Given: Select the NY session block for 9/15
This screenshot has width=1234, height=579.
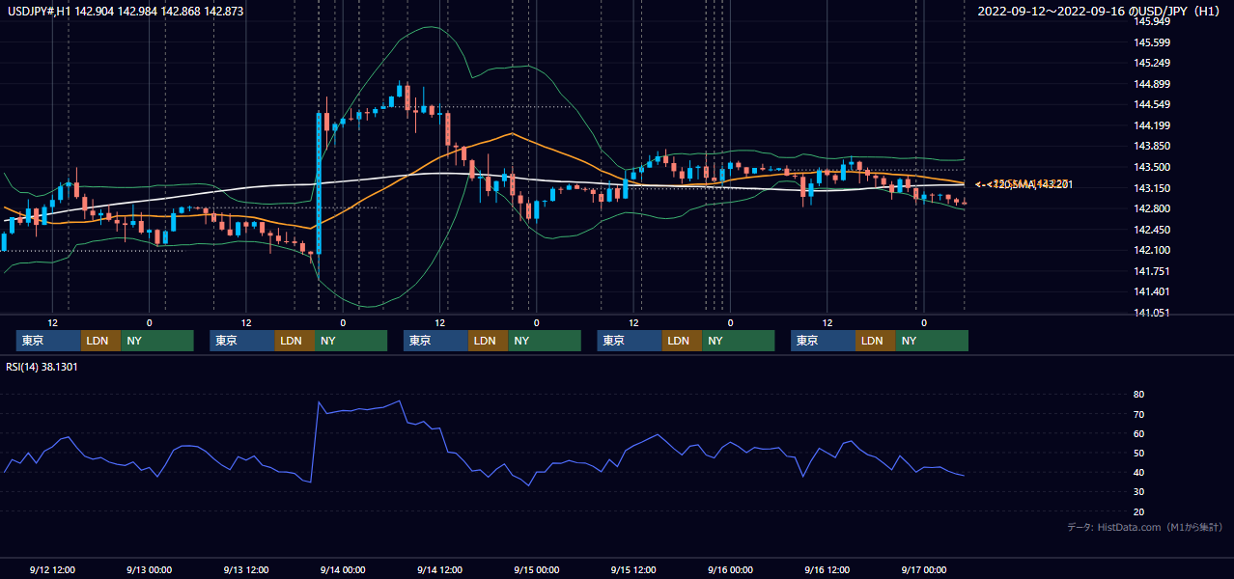Looking at the screenshot, I should click(739, 341).
